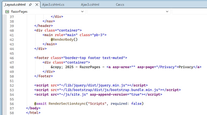The image size is (207, 115).
Task: Expand the RazorPages project dropdown
Action: tap(82, 12)
